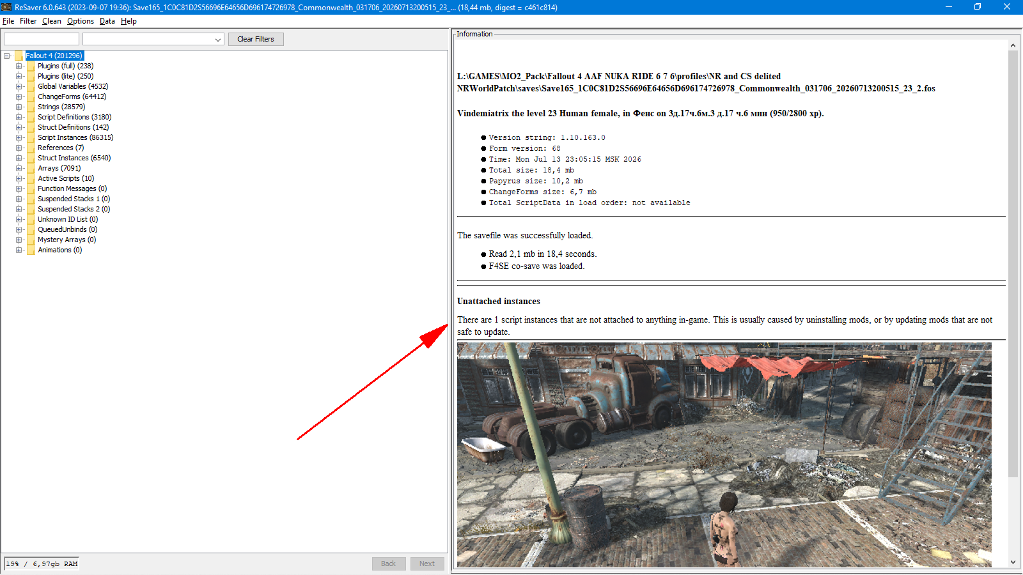
Task: Select the Animations (0) tree item
Action: coord(59,250)
